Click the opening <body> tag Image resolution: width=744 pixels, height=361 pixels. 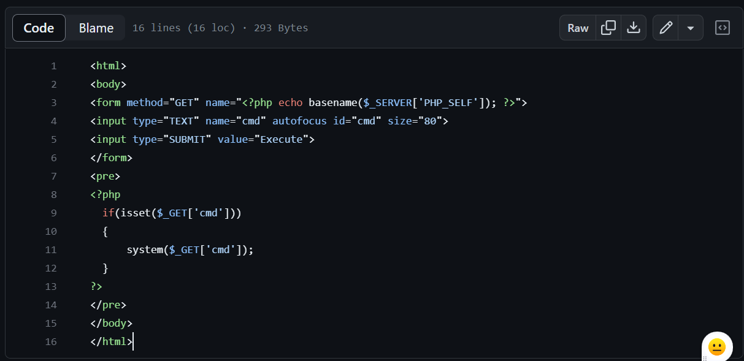109,84
